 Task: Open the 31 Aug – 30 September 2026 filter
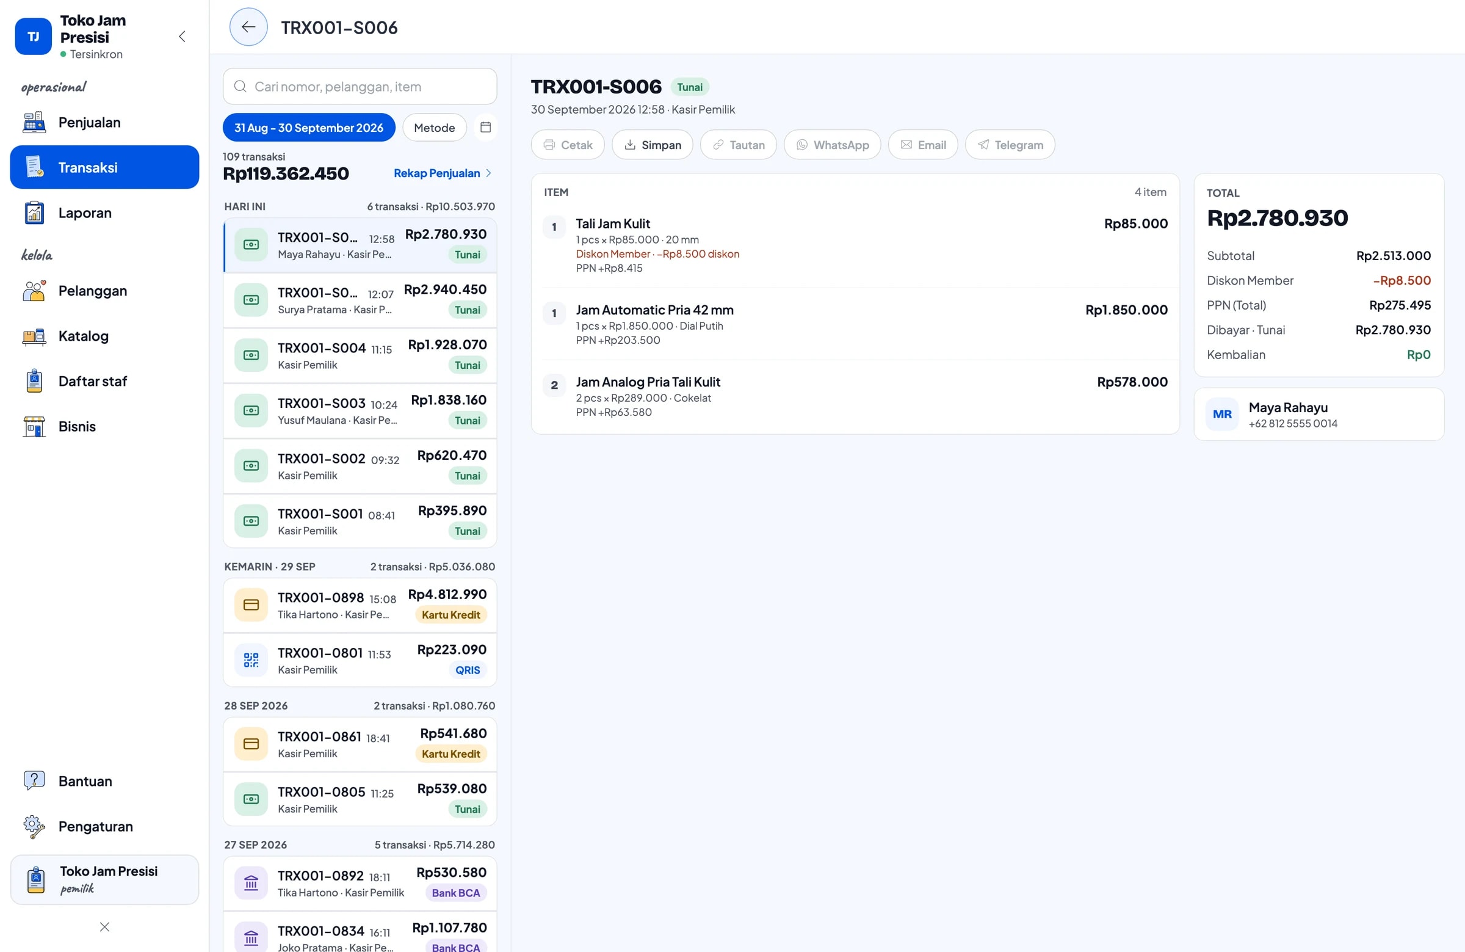point(309,128)
